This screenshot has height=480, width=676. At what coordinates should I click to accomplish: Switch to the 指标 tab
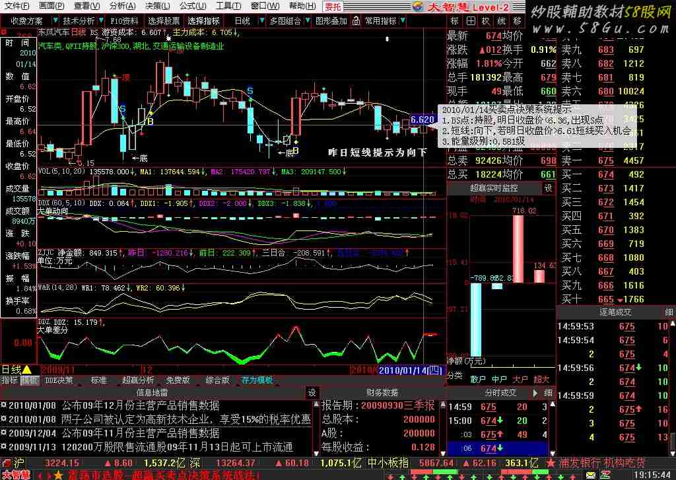point(9,380)
